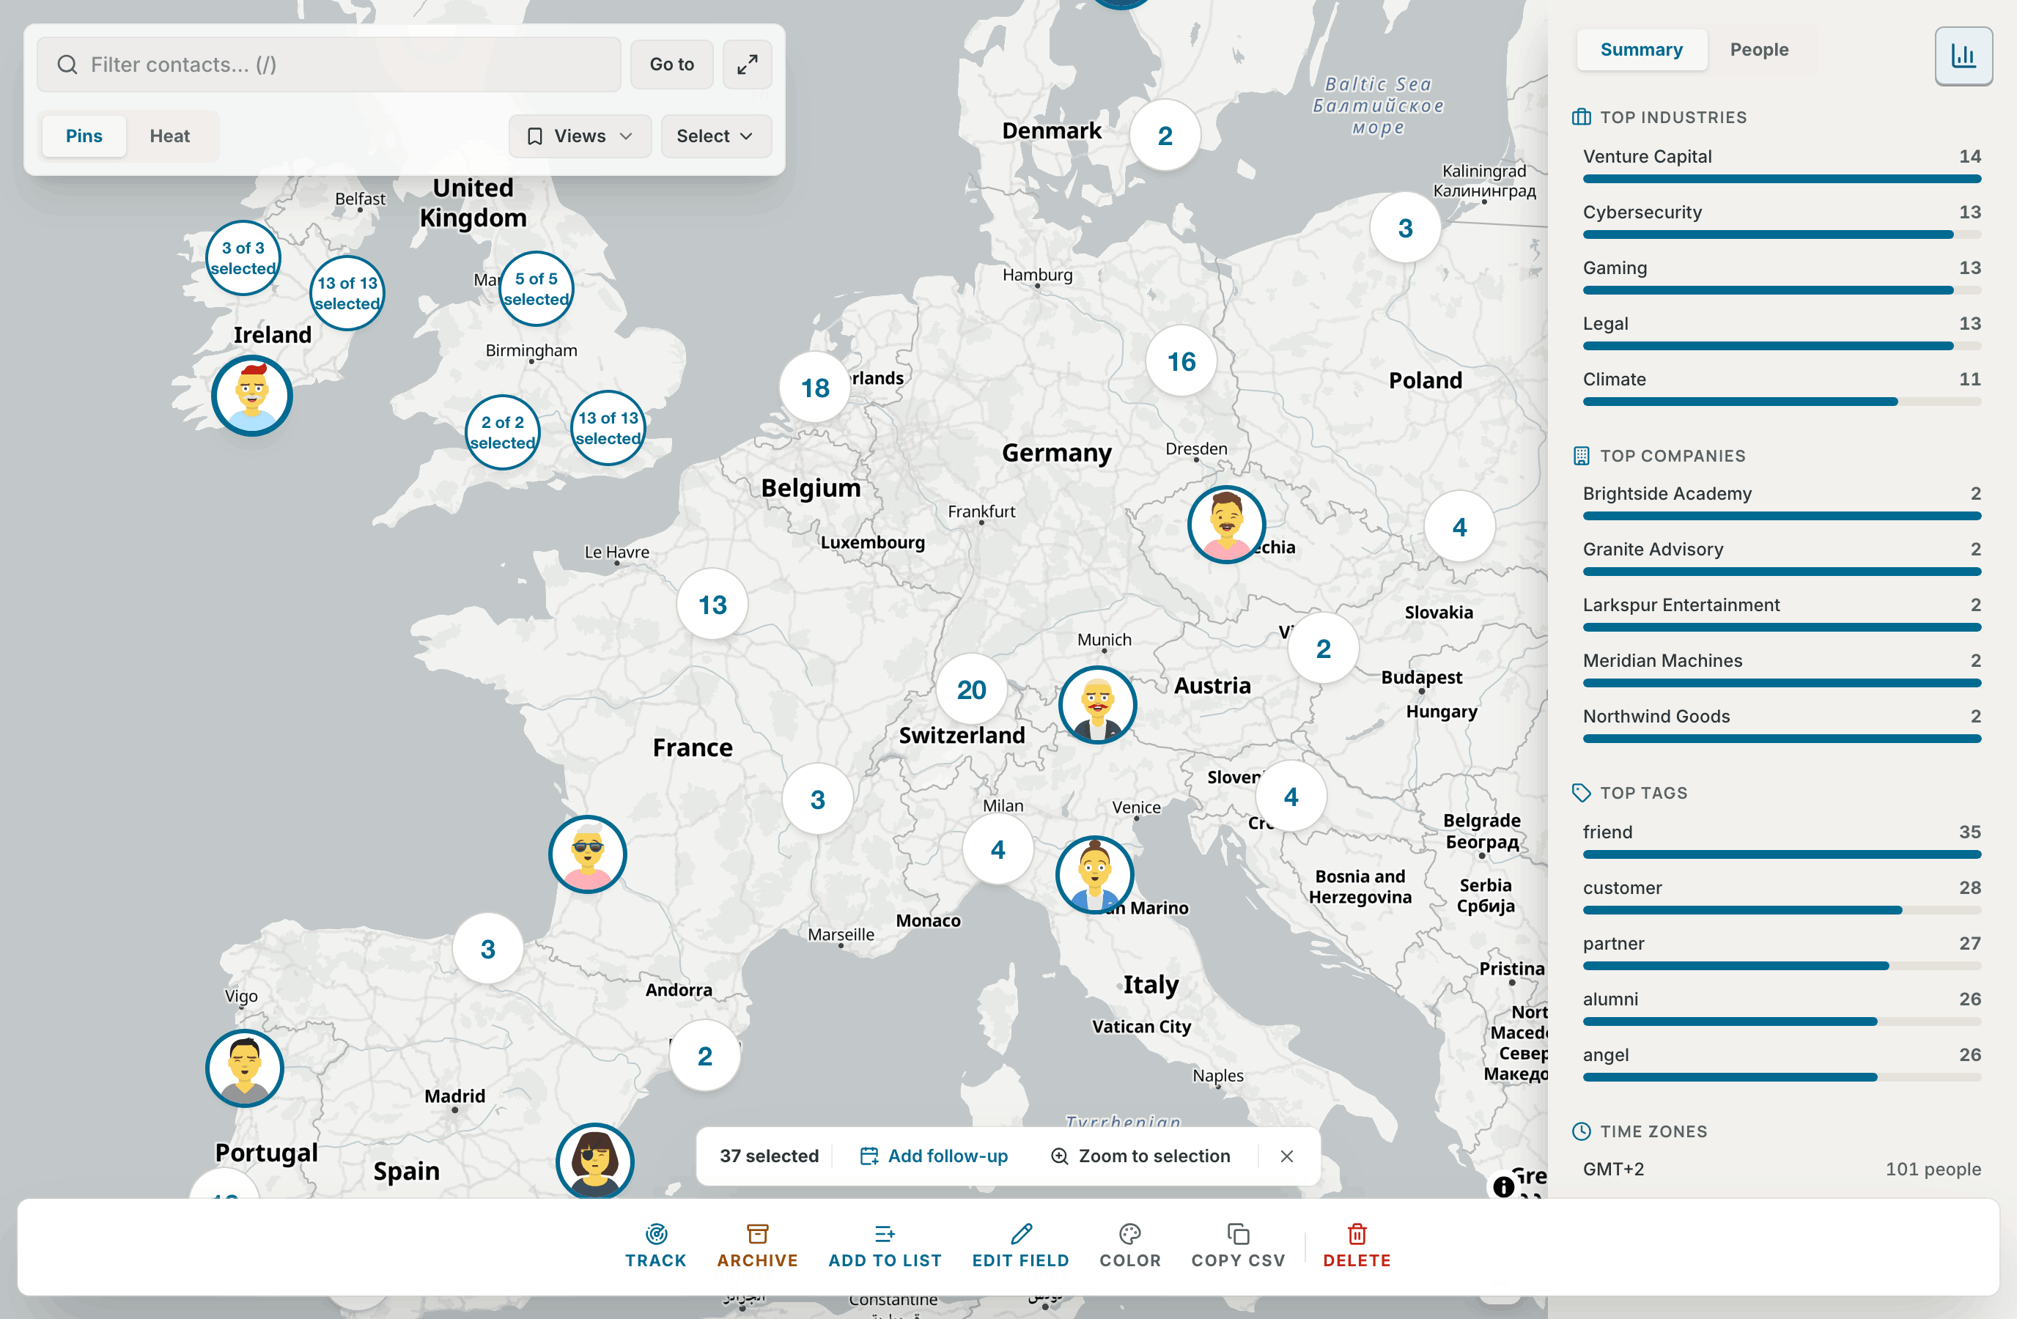Click the customer tag bar

click(1782, 910)
